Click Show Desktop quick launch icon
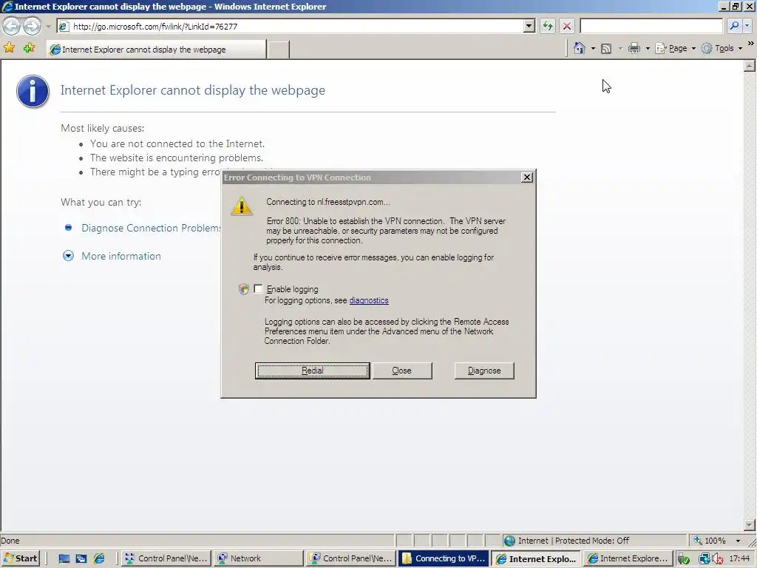This screenshot has height=568, width=757. (64, 559)
